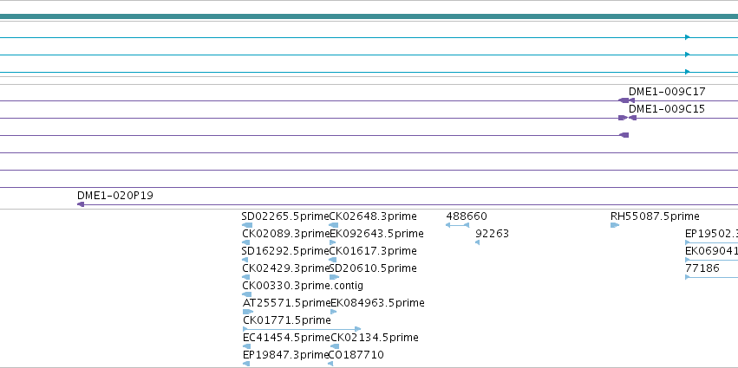Select the CK01771.5prime long arrow feature
The height and width of the screenshot is (368, 738).
[302, 329]
